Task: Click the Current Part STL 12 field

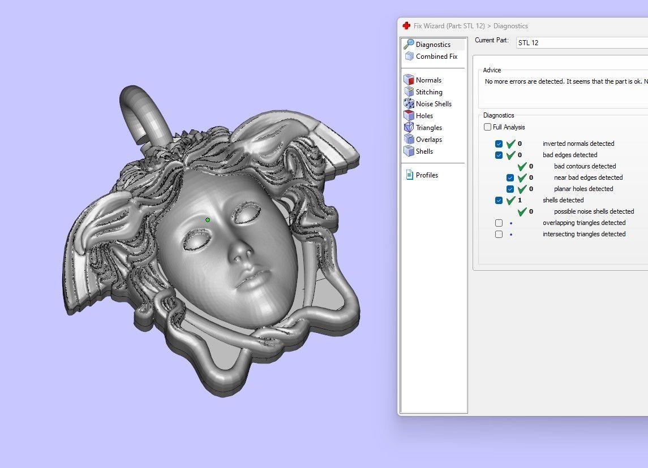Action: point(582,42)
